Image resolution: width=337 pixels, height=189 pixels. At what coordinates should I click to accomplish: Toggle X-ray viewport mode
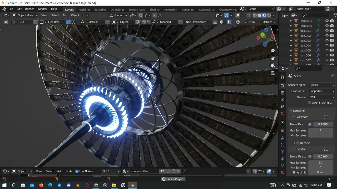248,15
